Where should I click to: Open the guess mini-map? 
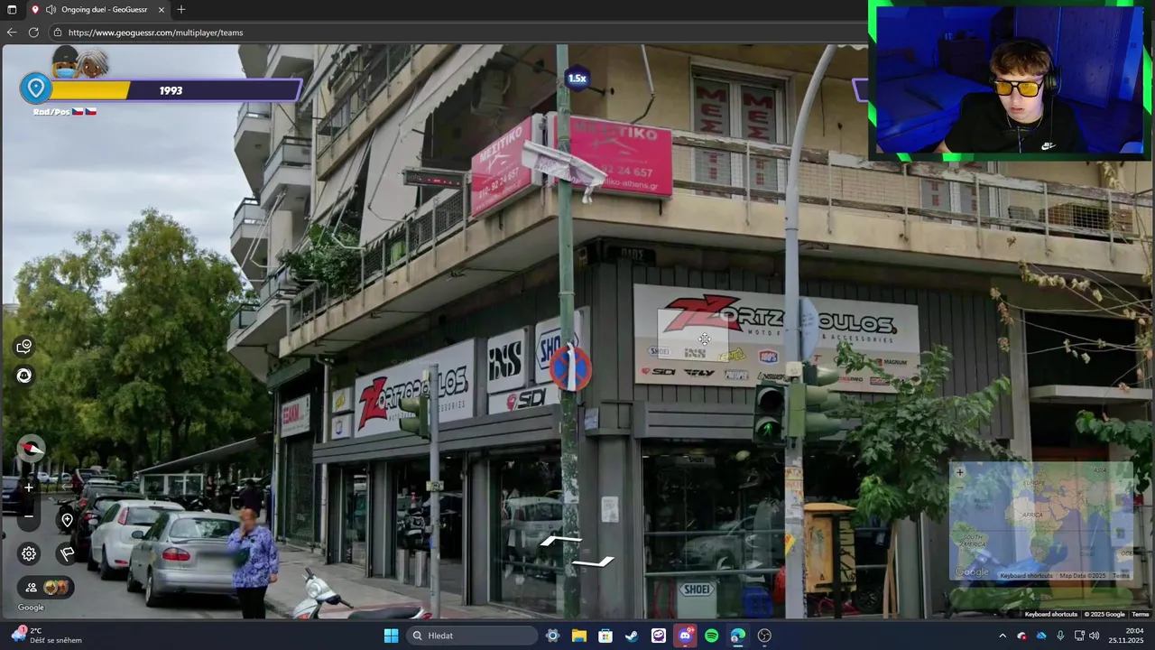(1040, 522)
